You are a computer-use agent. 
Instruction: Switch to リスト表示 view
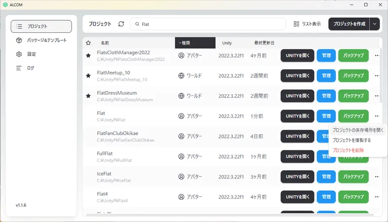(x=307, y=24)
